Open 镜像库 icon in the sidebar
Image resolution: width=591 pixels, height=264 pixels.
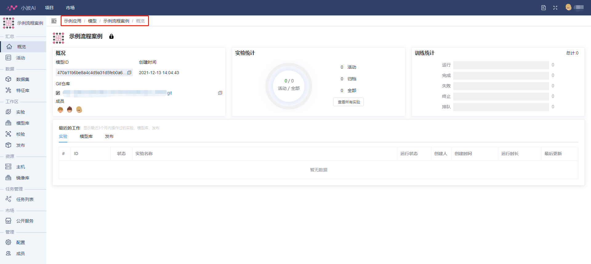(x=8, y=178)
